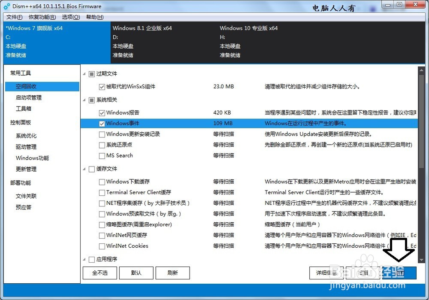
Task: Minimize the Dism++ window
Action: click(388, 5)
